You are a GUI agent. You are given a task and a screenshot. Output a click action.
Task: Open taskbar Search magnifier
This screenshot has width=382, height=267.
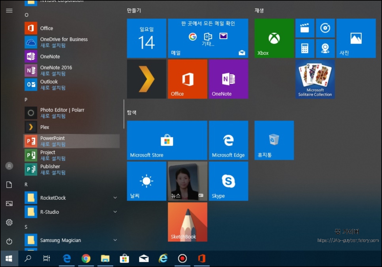pos(28,259)
